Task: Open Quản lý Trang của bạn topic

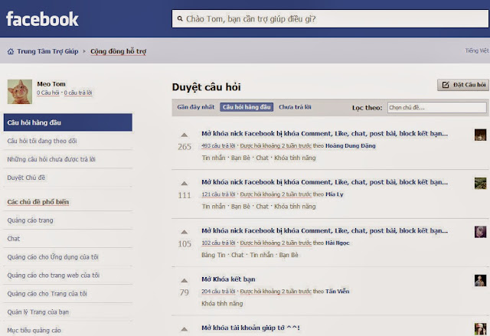Action: [x=38, y=312]
